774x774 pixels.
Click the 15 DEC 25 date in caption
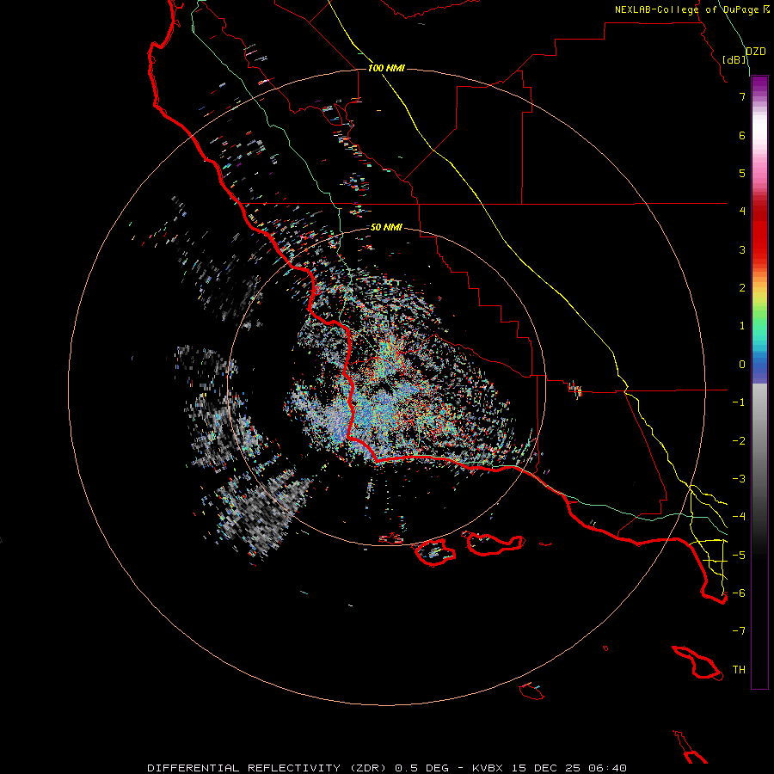[545, 768]
